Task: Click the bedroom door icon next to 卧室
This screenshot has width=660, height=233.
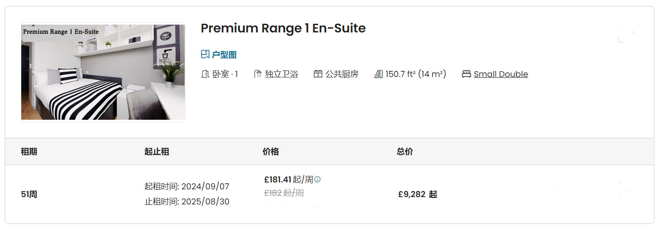Action: (205, 74)
